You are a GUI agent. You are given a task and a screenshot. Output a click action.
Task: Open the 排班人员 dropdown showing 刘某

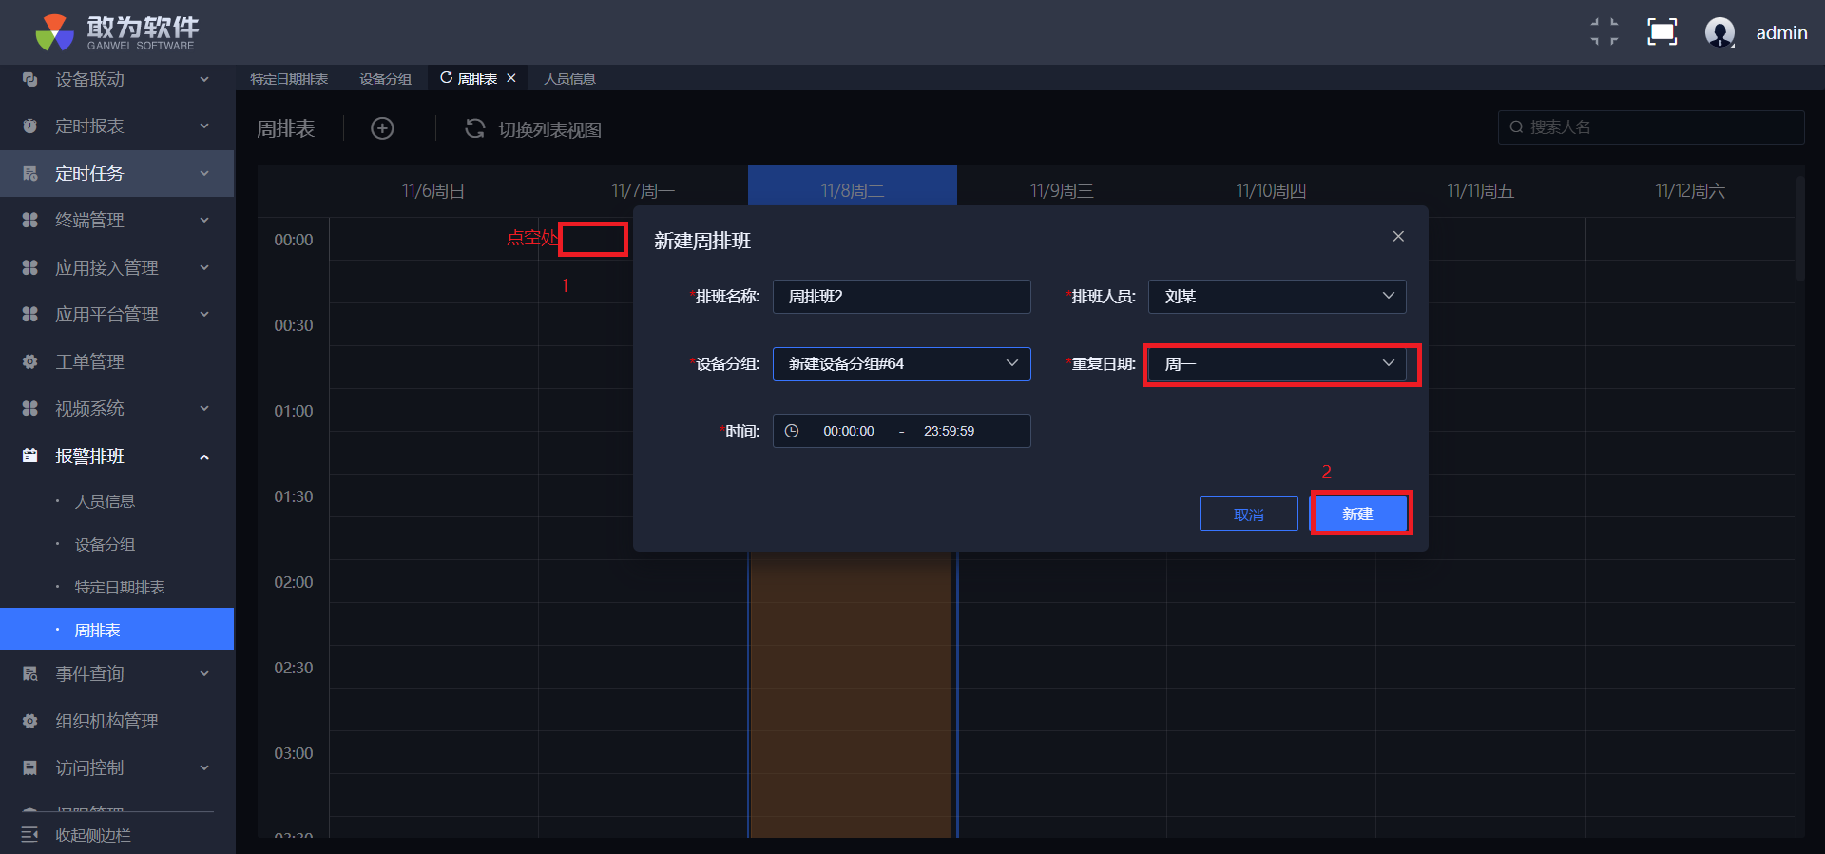(1277, 297)
